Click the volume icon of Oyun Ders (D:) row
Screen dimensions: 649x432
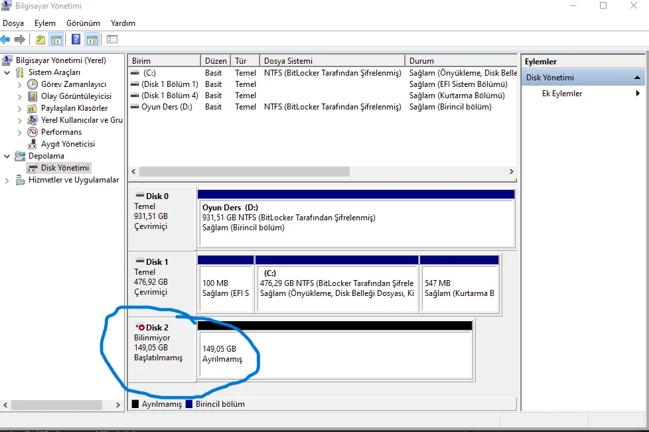tap(135, 107)
